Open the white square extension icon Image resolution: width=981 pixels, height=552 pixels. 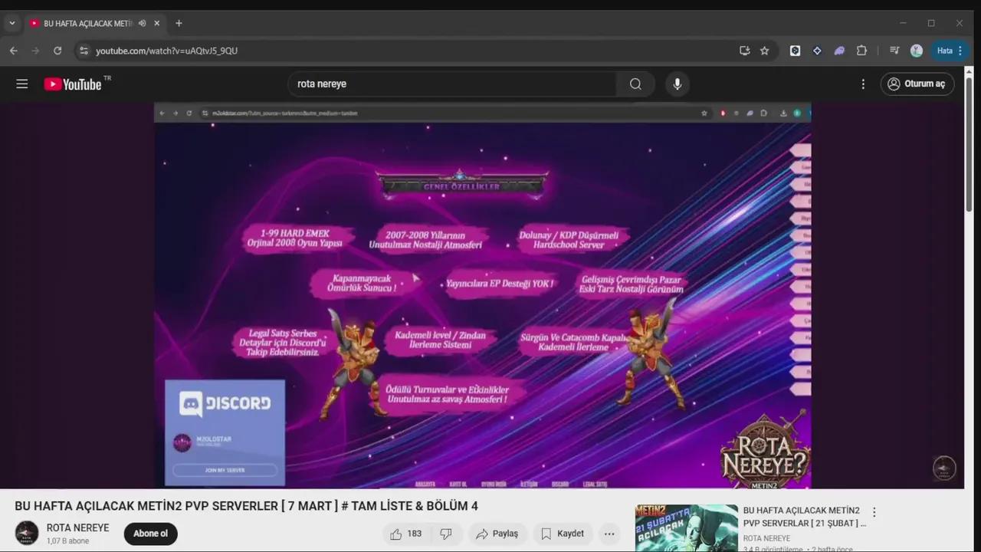point(795,51)
